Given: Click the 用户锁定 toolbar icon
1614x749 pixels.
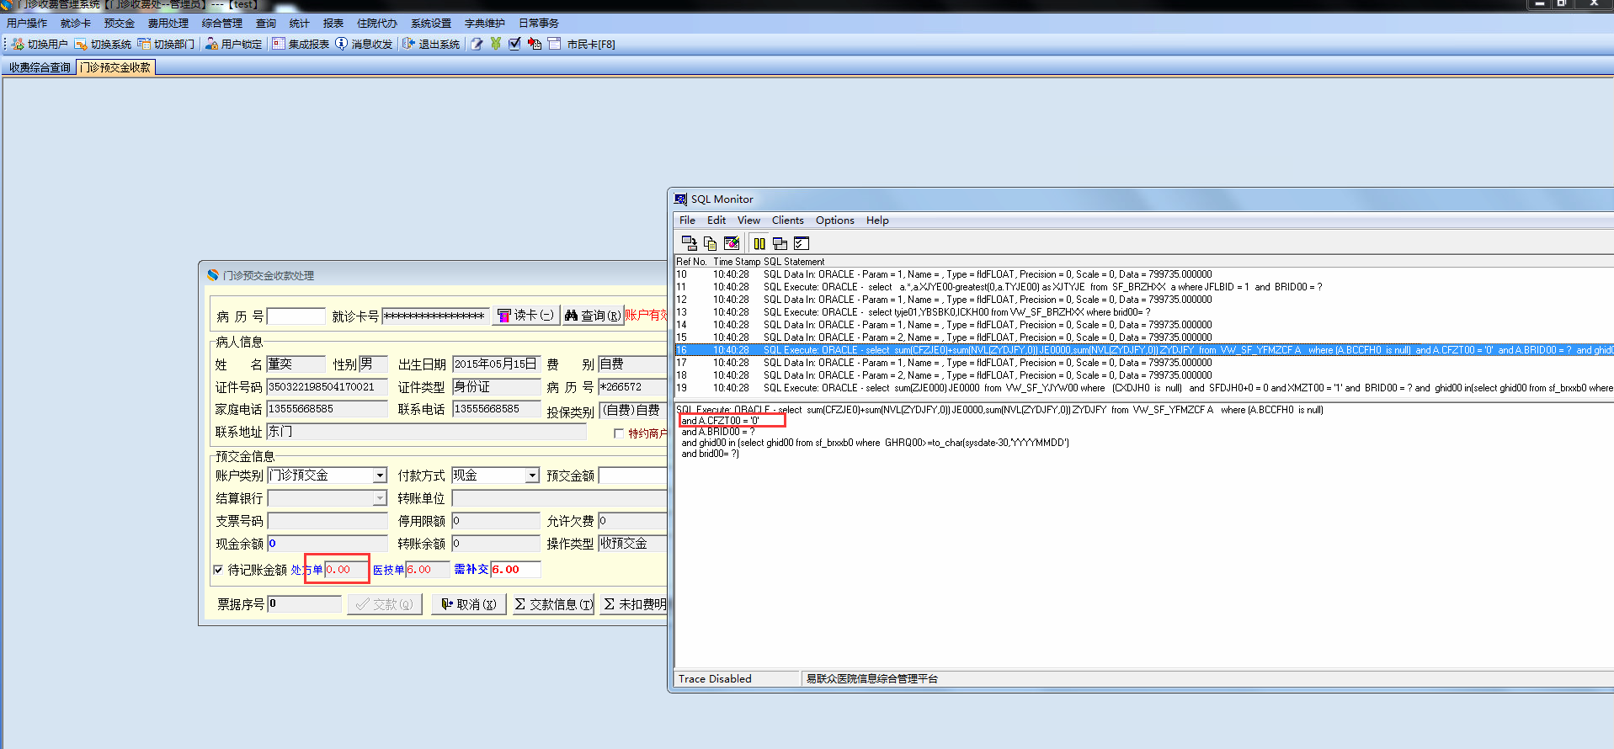Looking at the screenshot, I should [211, 44].
